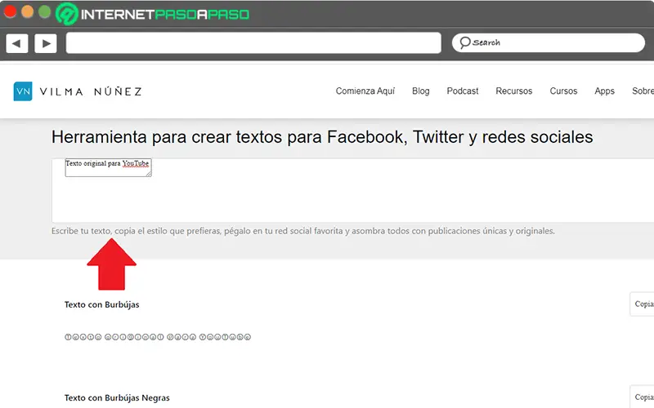Copy the 'Texto con Burbújas Negras' button
This screenshot has width=654, height=408.
point(643,397)
